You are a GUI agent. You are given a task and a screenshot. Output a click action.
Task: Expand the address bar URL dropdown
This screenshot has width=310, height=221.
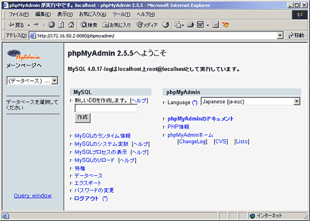[x=280, y=35]
